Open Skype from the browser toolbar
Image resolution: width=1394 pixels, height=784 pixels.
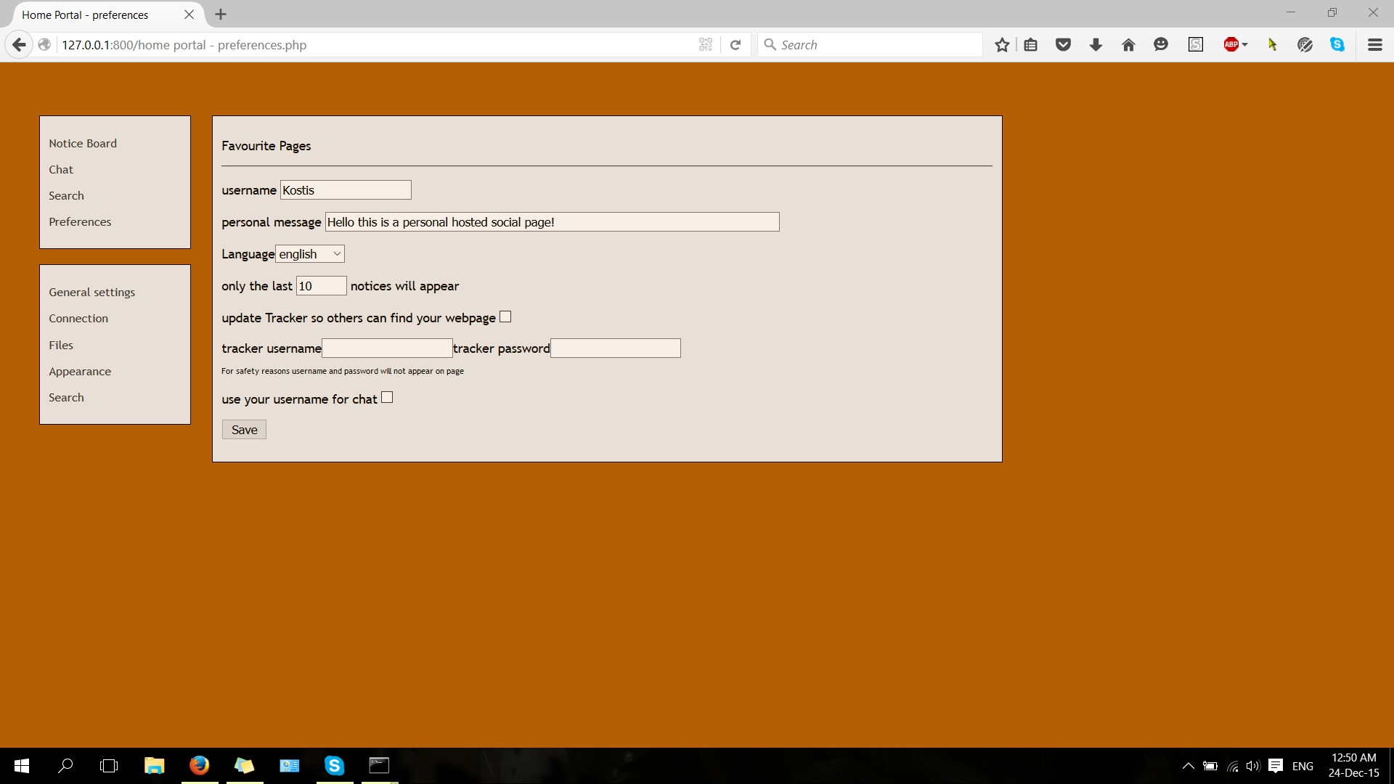(x=1338, y=44)
